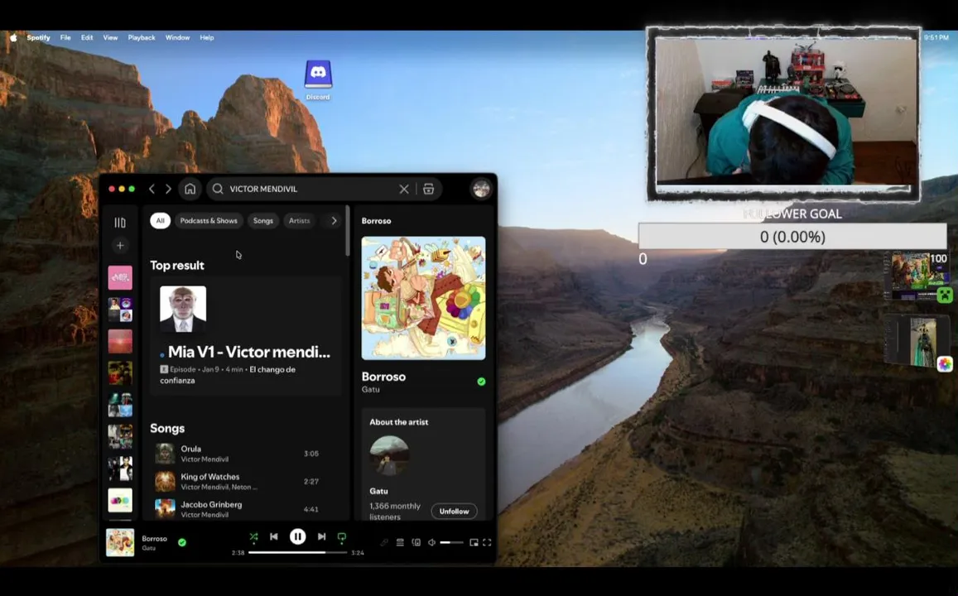
Task: Click the Victor Mendivil artist link under Orula
Action: (x=205, y=459)
